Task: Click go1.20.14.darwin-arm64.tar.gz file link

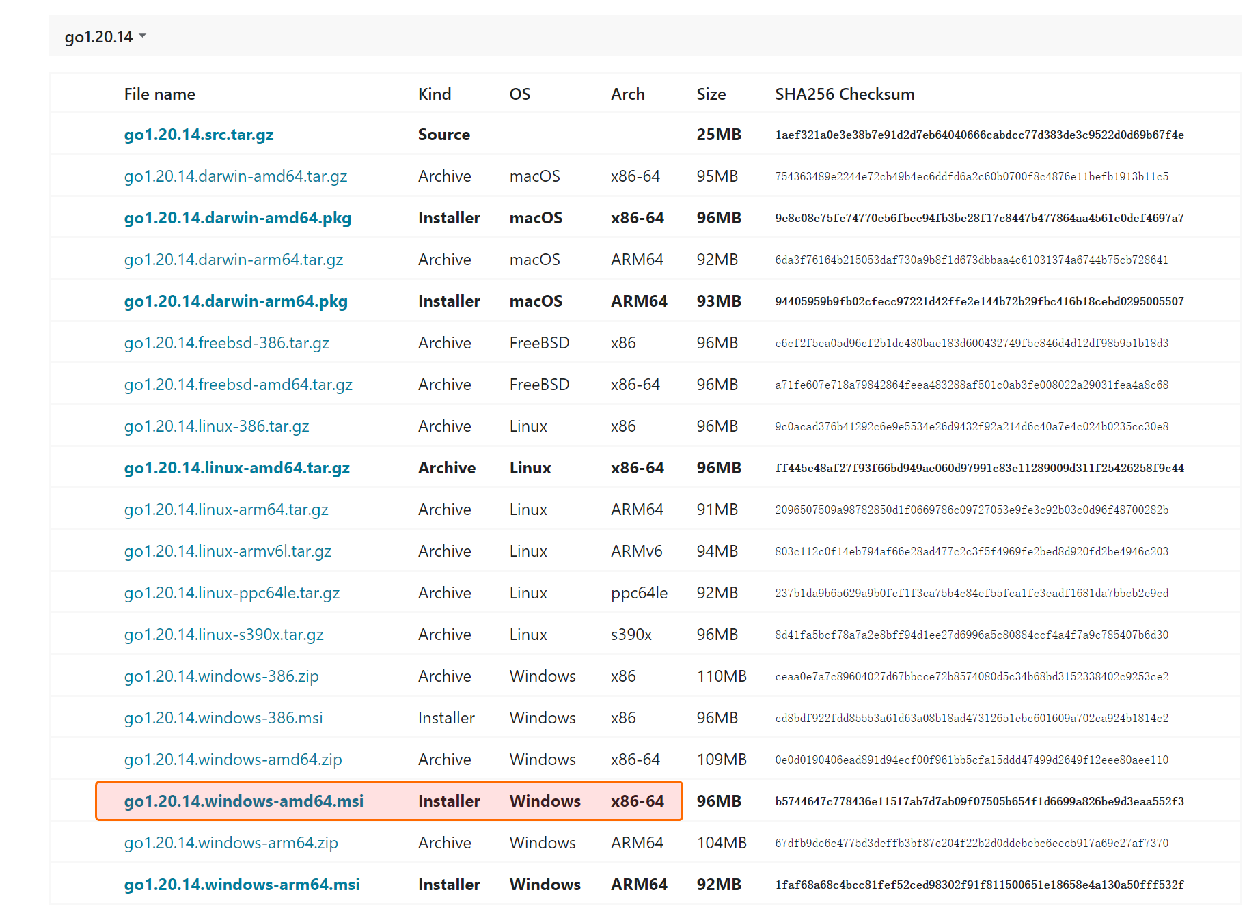Action: 233,260
